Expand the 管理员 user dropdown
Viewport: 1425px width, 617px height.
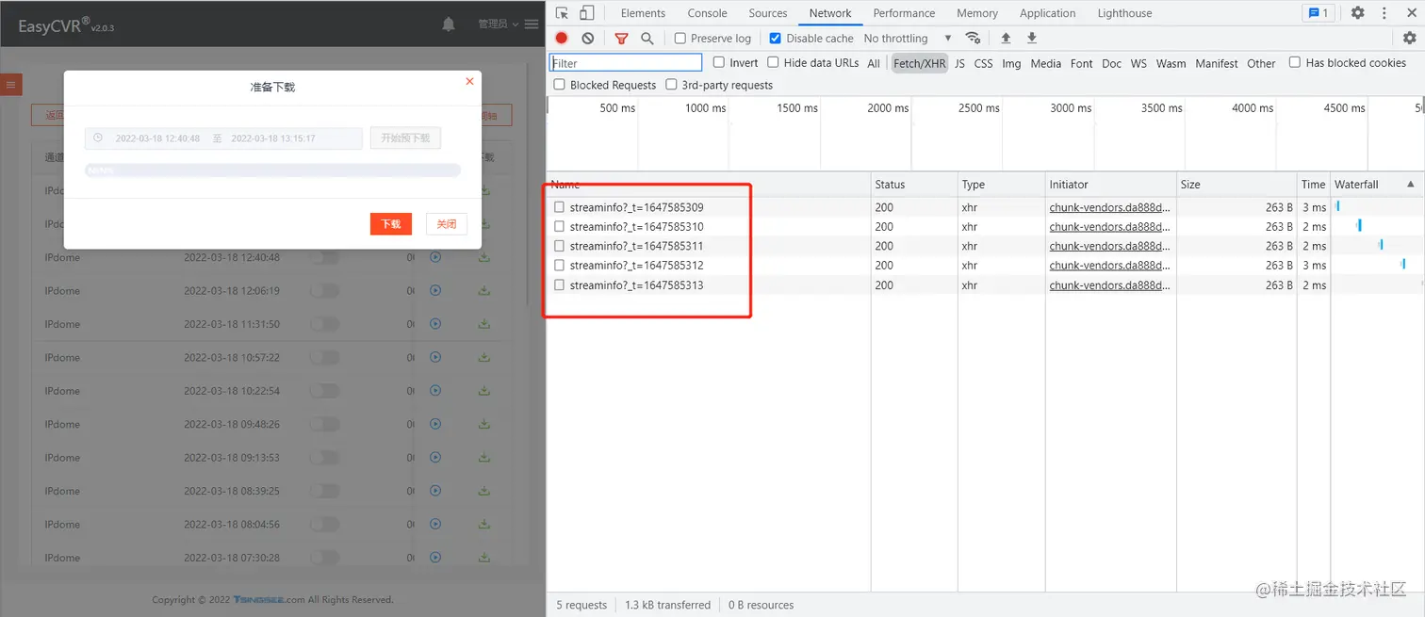point(499,24)
